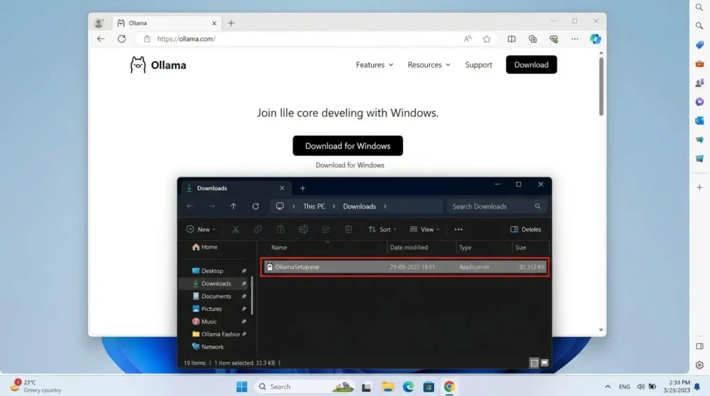This screenshot has height=396, width=710.
Task: Open browser essentials heart icon
Action: (x=554, y=39)
